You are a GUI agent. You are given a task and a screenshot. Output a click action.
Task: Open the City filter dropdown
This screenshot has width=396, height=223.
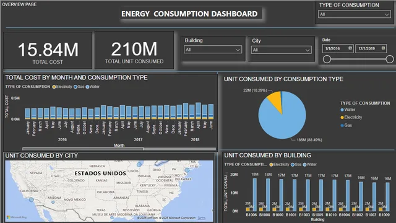tap(281, 50)
